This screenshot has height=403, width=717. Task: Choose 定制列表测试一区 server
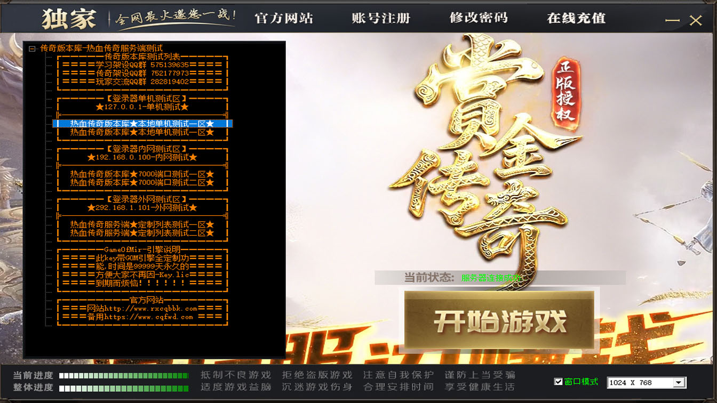pyautogui.click(x=142, y=225)
